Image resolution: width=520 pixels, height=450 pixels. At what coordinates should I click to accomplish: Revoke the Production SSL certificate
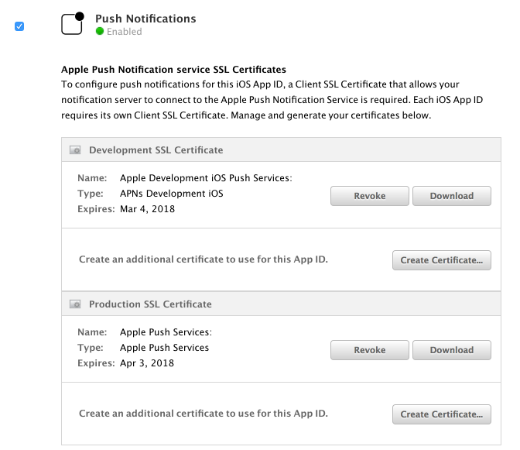[369, 350]
